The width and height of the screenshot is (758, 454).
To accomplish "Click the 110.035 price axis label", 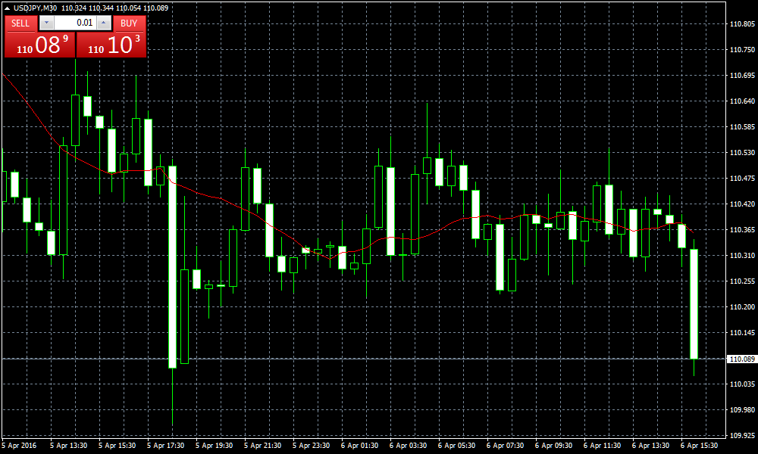I will click(742, 384).
